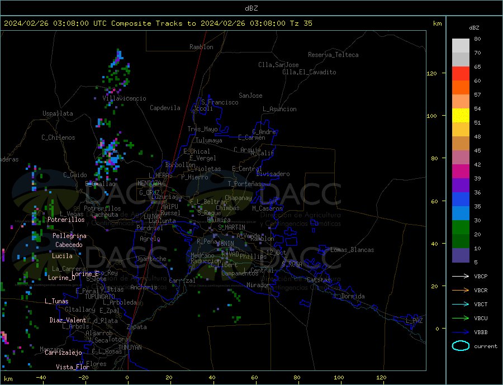Click the L_Dormida label
The height and width of the screenshot is (385, 503).
tap(349, 296)
